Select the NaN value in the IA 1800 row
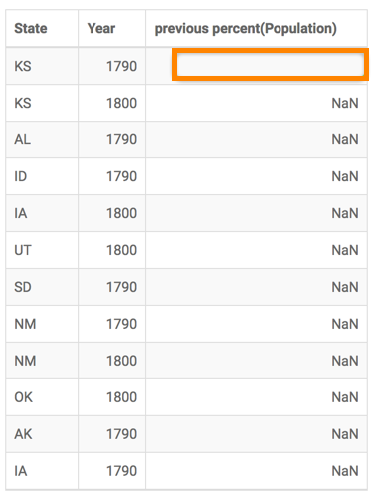This screenshot has width=373, height=497. [x=345, y=213]
